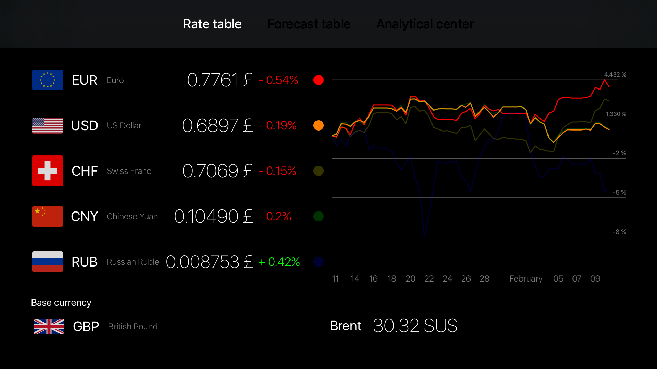Click the Brent price 30.32 $US
This screenshot has width=657, height=369.
tap(415, 326)
